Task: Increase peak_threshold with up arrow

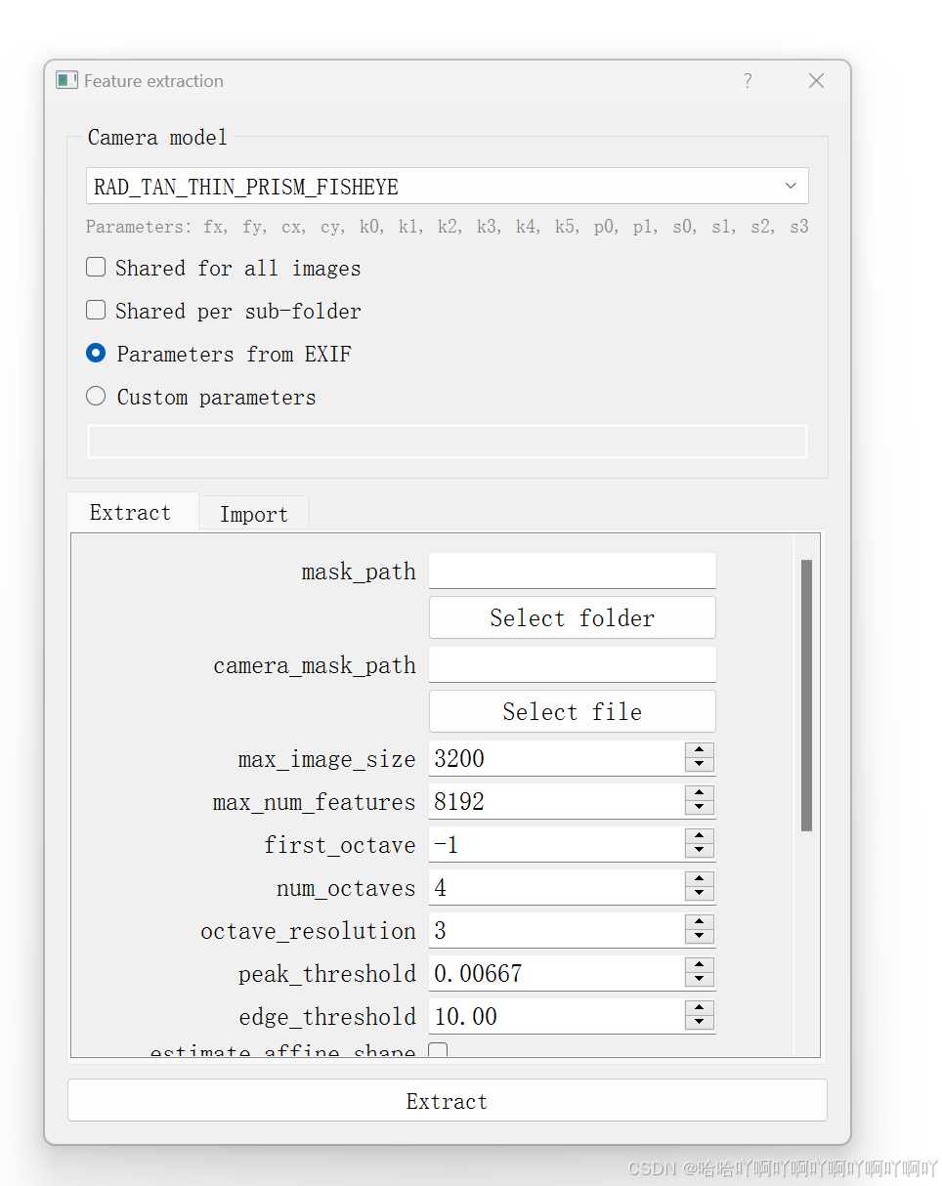Action: tap(700, 965)
